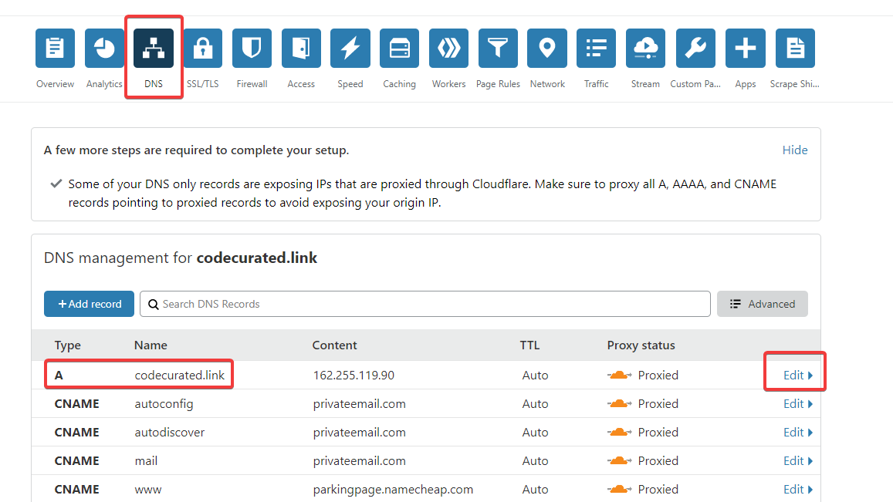Image resolution: width=893 pixels, height=502 pixels.
Task: Expand Edit for the mail CNAME record
Action: [x=798, y=460]
